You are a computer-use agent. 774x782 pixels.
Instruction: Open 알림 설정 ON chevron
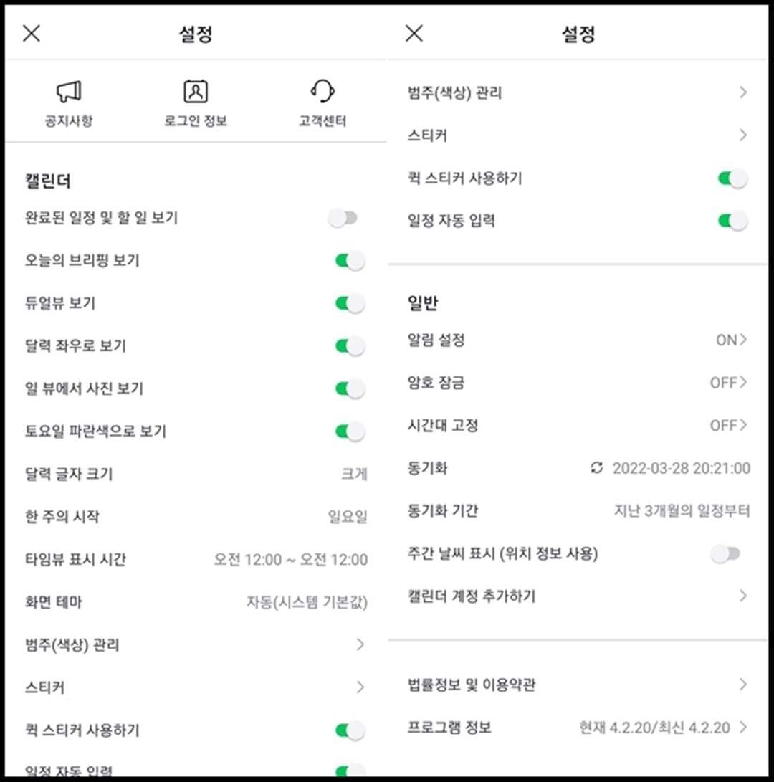732,340
